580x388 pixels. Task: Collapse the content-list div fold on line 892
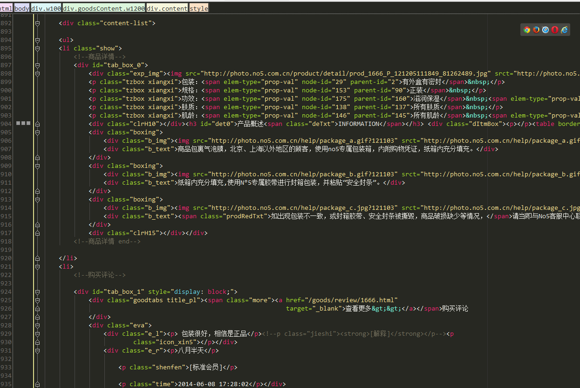coord(37,23)
